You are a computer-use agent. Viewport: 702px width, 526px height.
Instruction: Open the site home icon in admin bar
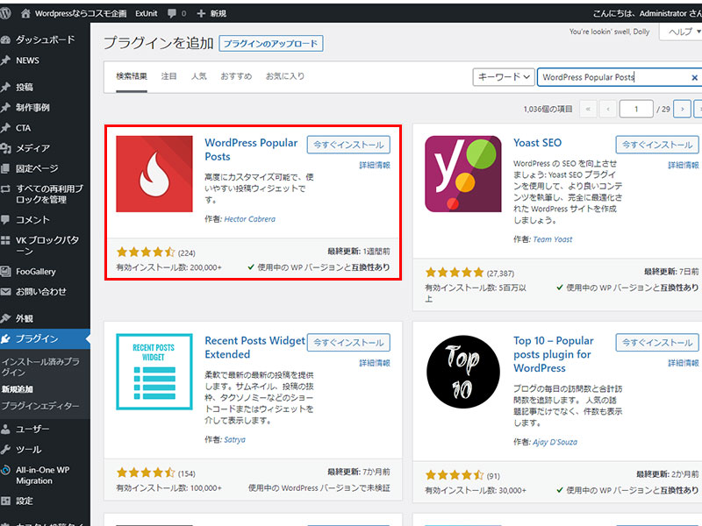pos(25,13)
